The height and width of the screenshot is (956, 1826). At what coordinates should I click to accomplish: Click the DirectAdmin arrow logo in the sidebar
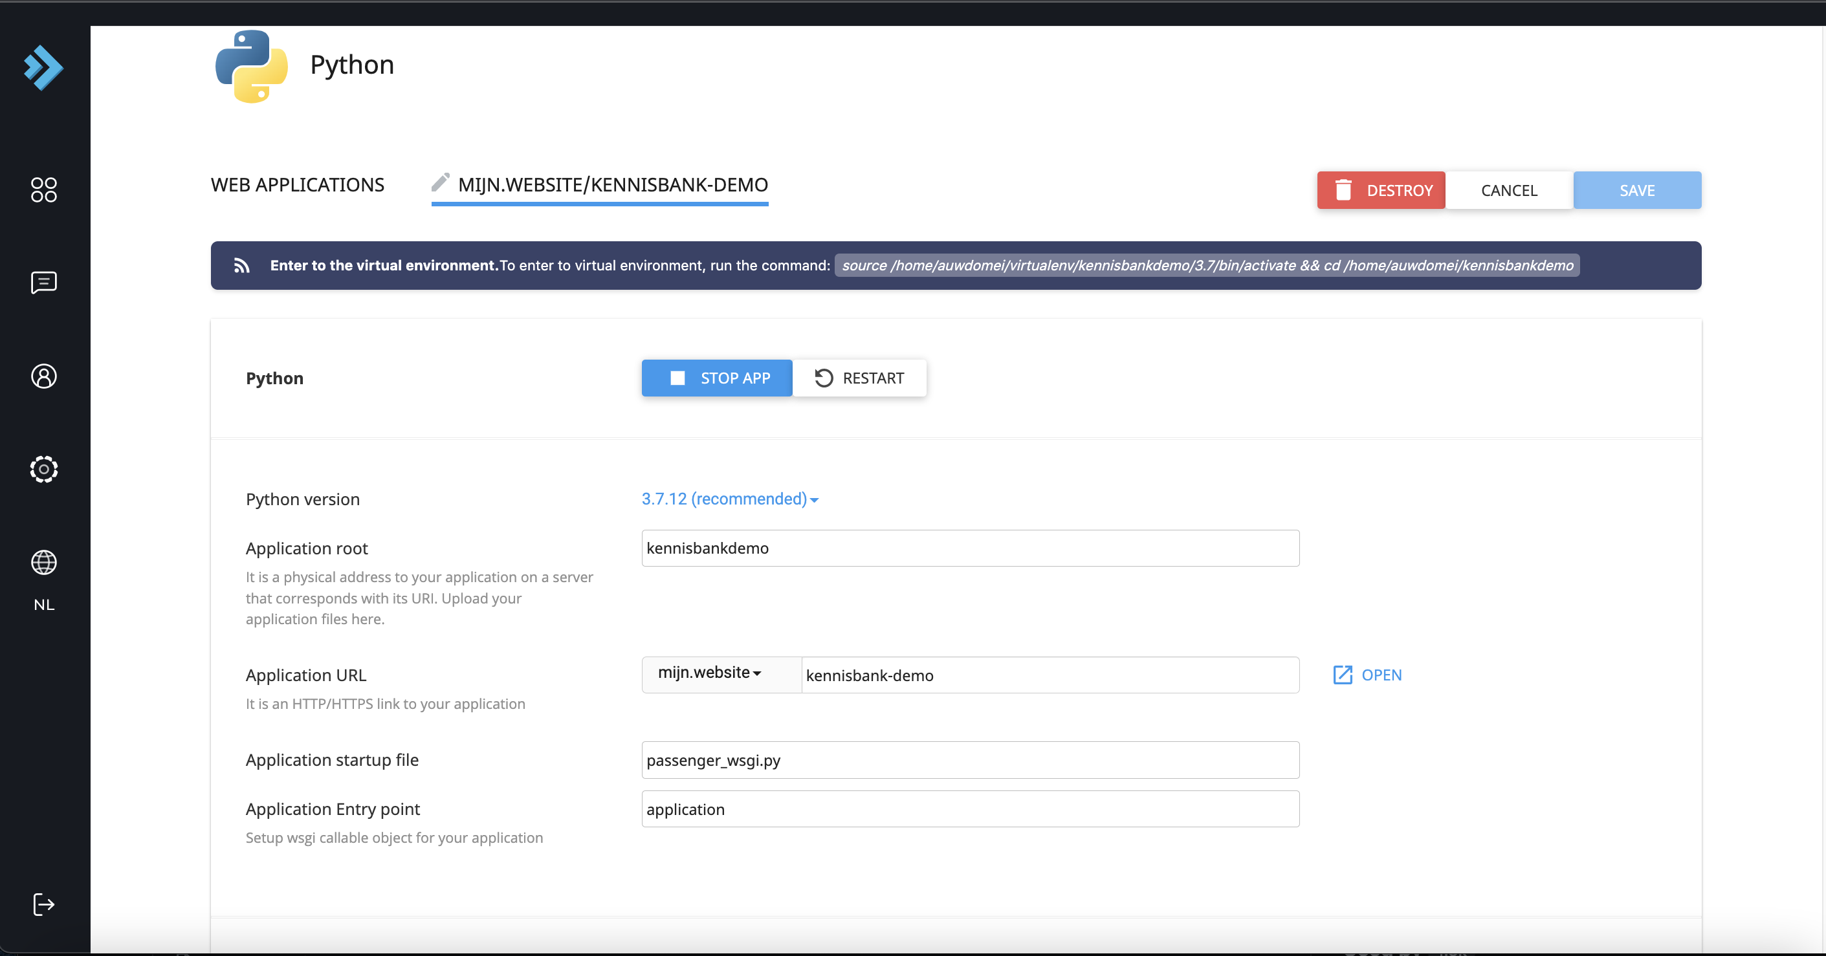43,68
